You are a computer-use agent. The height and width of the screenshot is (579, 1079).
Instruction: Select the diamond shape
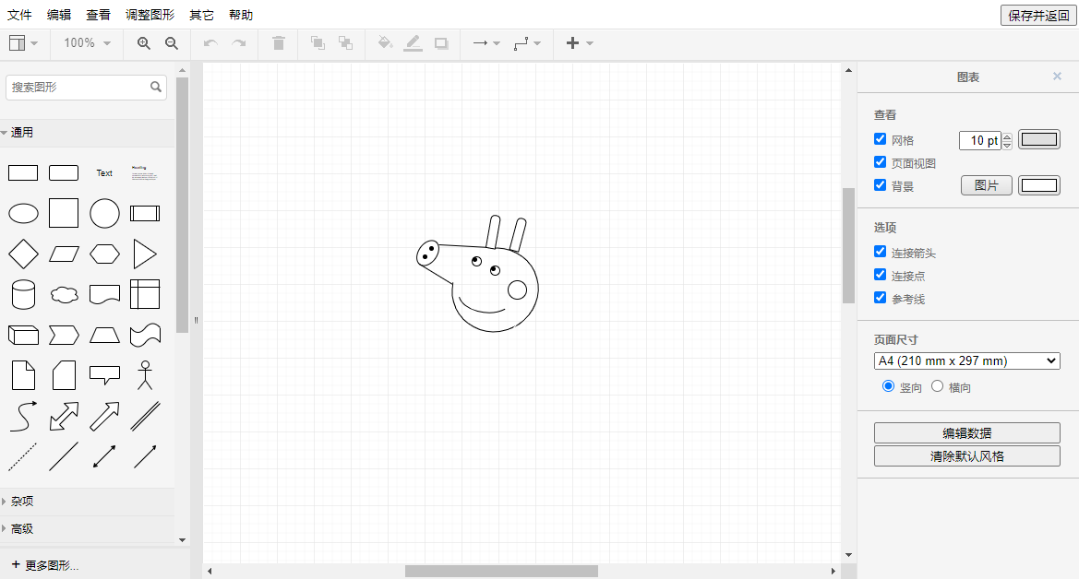click(23, 254)
